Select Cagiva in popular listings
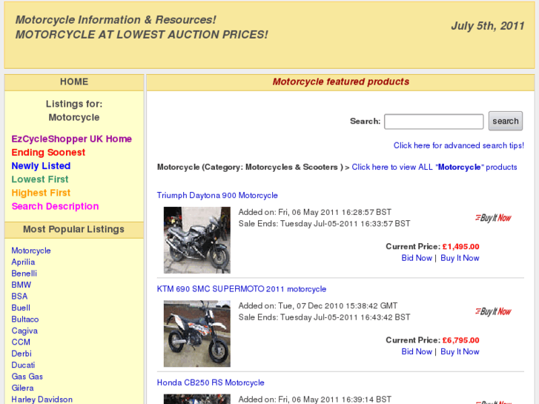The image size is (539, 404). pos(24,331)
